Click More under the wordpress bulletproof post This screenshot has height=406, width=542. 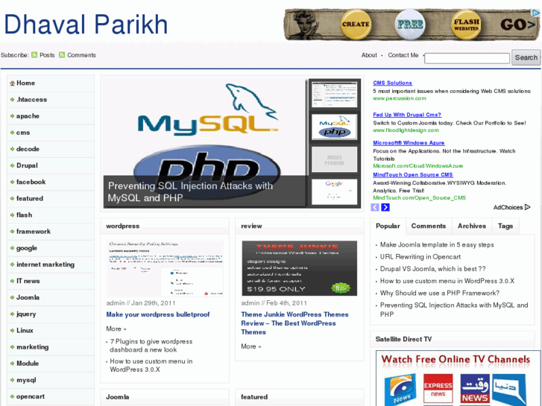pos(116,329)
